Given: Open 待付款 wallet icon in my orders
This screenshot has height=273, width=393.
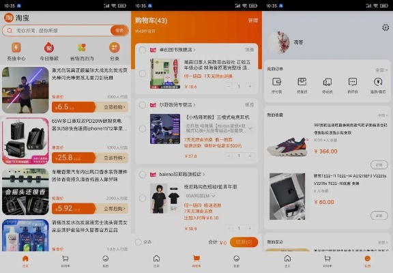Looking at the screenshot, I should [277, 82].
